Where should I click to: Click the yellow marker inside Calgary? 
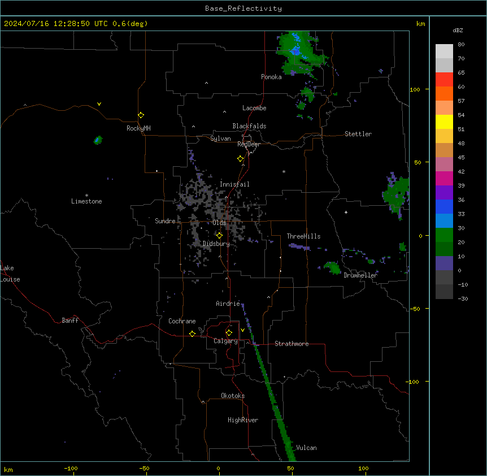coord(229,333)
